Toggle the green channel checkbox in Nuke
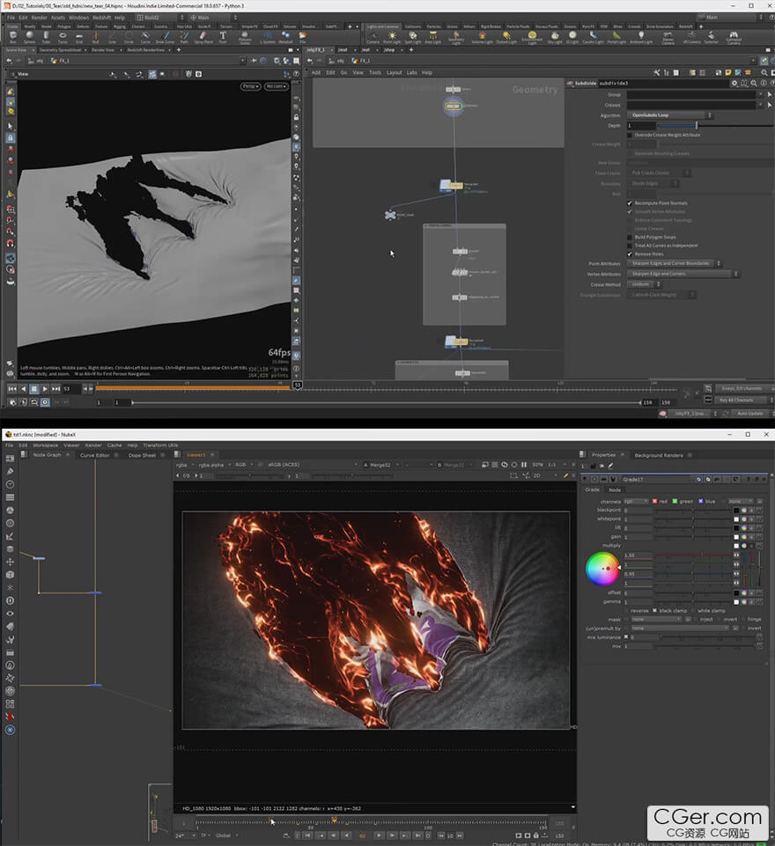The image size is (775, 846). tap(675, 501)
